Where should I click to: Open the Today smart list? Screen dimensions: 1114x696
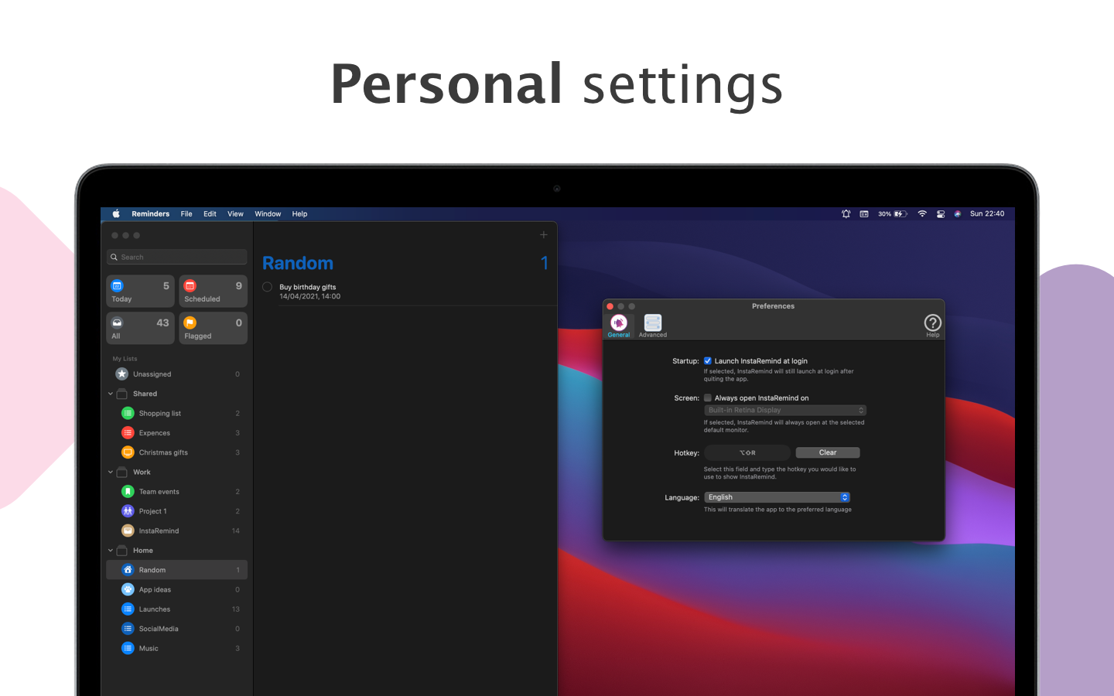[x=140, y=292]
